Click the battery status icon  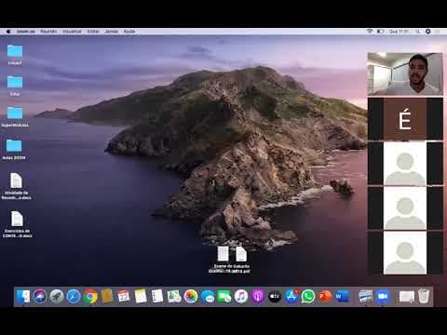coord(380,32)
